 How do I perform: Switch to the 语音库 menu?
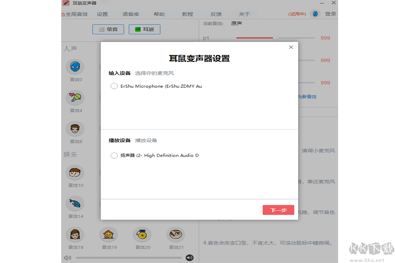click(130, 14)
